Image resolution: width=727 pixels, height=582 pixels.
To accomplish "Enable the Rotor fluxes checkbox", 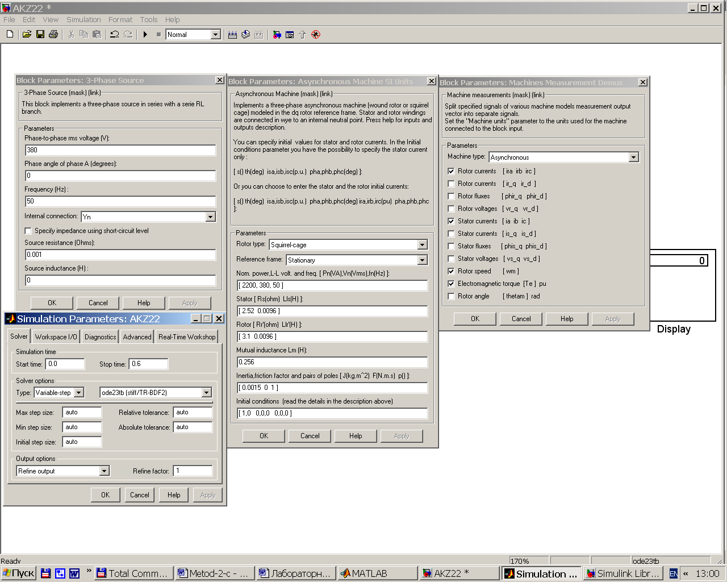I will click(x=451, y=196).
